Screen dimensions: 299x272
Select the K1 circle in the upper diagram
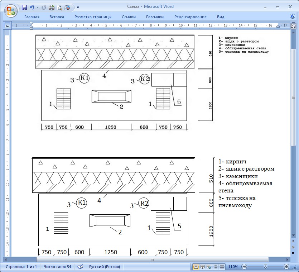click(x=84, y=78)
